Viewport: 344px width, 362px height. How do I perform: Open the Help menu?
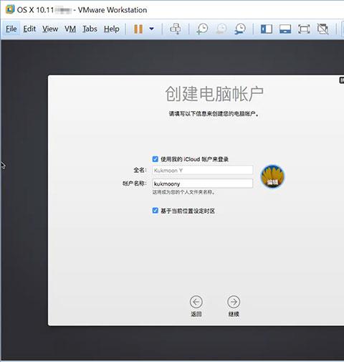tap(112, 29)
